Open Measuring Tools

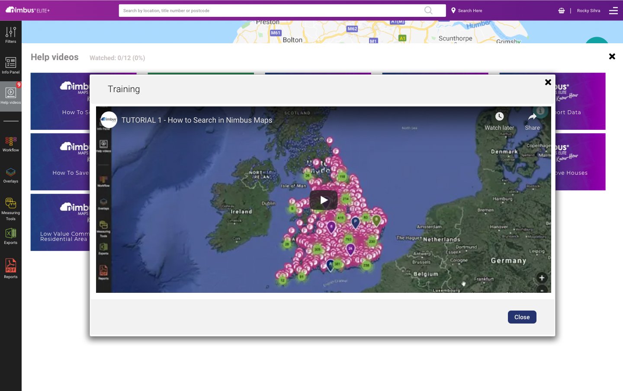coord(11,209)
